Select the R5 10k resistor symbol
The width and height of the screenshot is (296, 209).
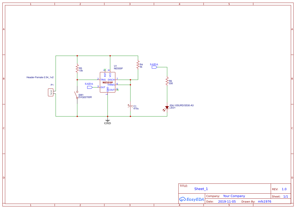click(x=77, y=69)
